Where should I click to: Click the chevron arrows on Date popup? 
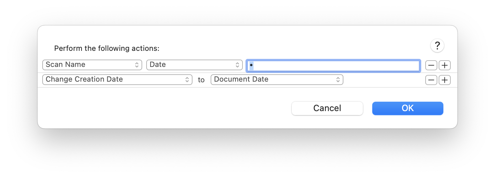[x=237, y=65]
